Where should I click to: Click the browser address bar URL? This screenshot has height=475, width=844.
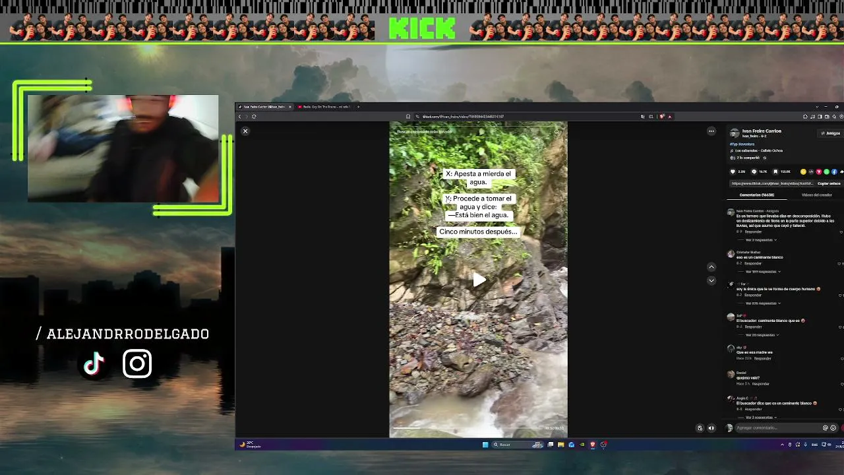[464, 117]
